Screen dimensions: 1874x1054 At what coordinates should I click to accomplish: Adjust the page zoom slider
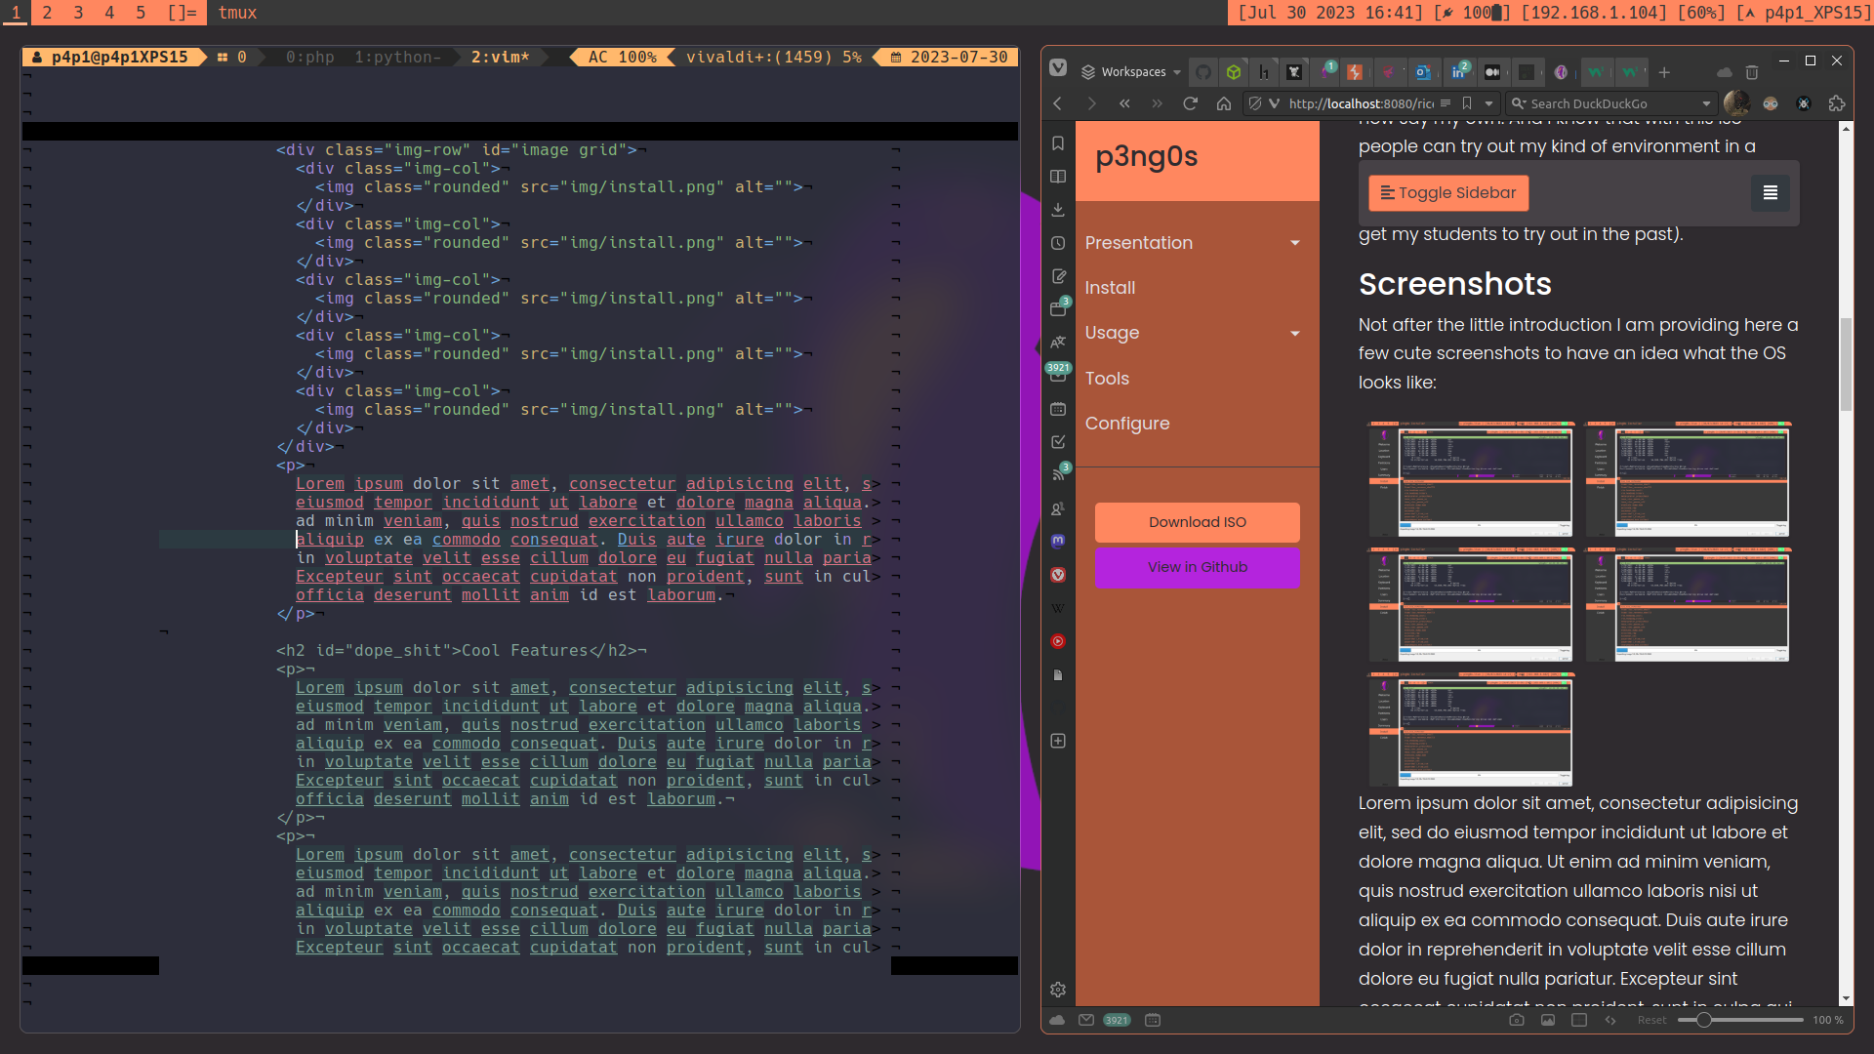(x=1703, y=1020)
